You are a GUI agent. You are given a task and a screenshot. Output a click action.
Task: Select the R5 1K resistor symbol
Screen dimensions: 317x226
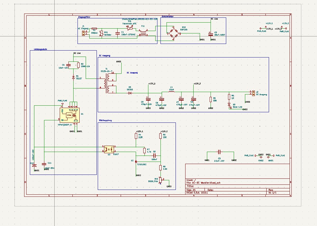(229, 97)
